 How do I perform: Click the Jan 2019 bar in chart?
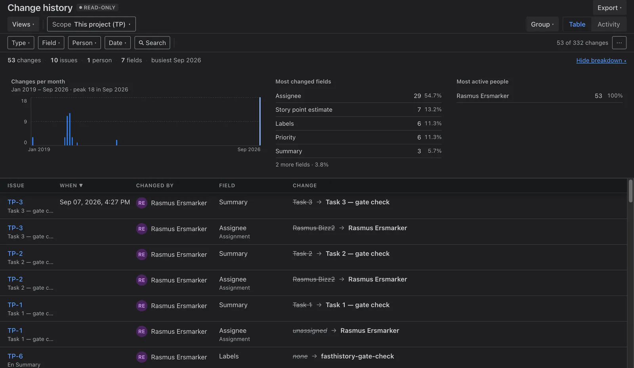click(x=32, y=141)
